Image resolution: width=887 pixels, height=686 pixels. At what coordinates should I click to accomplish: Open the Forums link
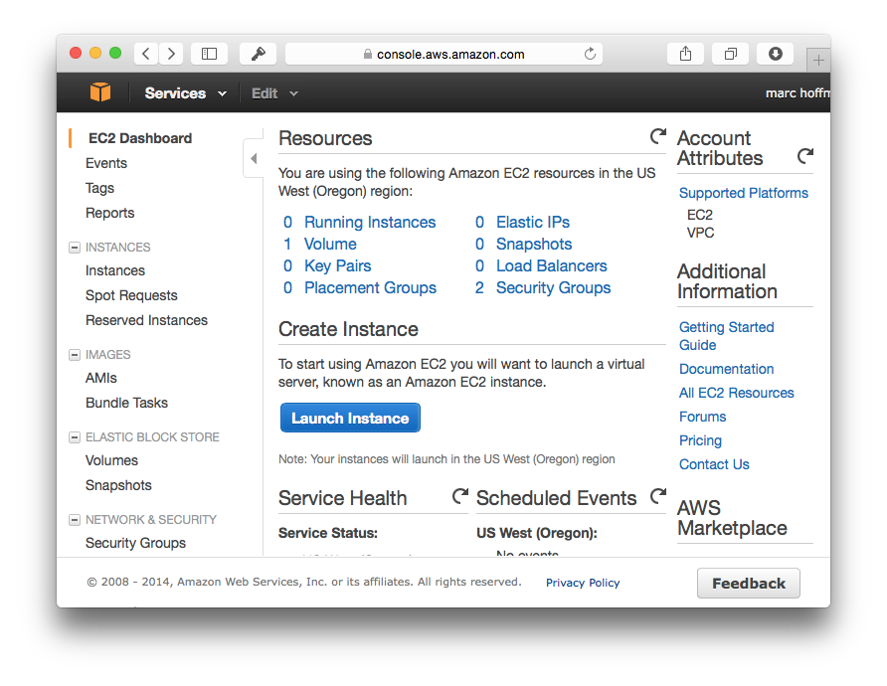click(x=703, y=417)
